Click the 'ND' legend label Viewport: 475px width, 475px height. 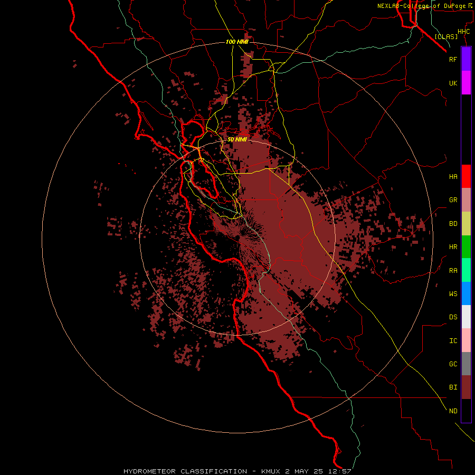pyautogui.click(x=453, y=411)
